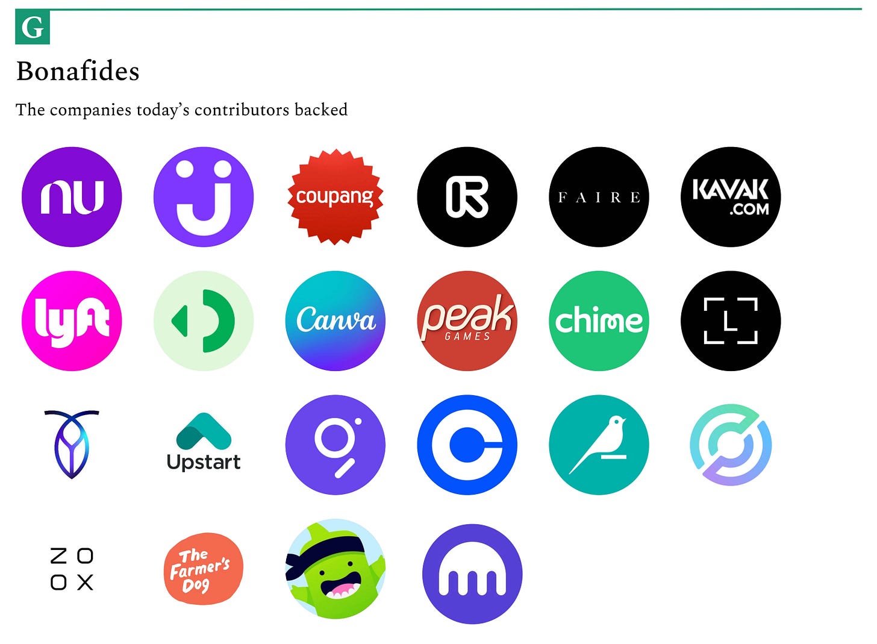The width and height of the screenshot is (877, 644).
Task: Click the black bracketed L logo
Action: (731, 321)
